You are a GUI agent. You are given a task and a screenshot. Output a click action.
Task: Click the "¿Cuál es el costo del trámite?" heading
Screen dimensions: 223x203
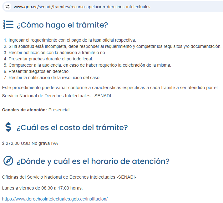pyautogui.click(x=72, y=128)
